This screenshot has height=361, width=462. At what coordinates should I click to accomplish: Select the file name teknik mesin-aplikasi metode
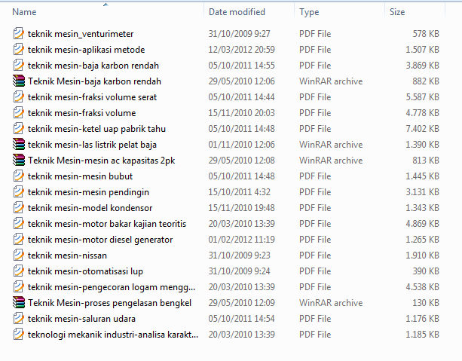[87, 50]
